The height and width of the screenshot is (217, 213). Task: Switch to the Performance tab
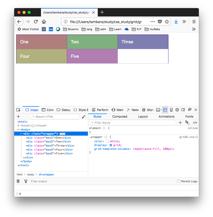(100, 110)
